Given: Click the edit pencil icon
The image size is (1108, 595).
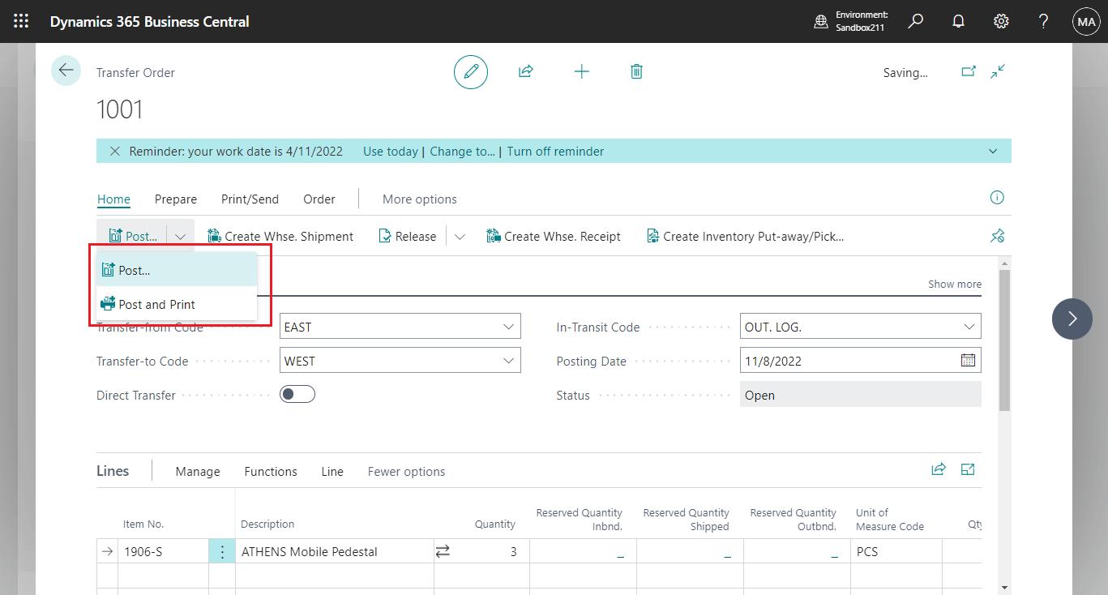Looking at the screenshot, I should pyautogui.click(x=471, y=71).
